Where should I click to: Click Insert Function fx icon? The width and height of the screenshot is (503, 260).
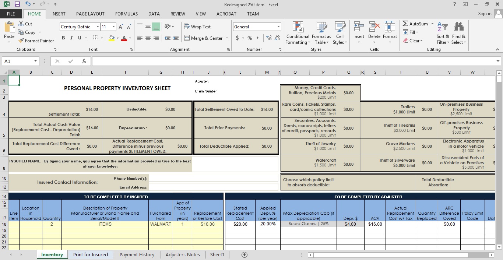(84, 61)
